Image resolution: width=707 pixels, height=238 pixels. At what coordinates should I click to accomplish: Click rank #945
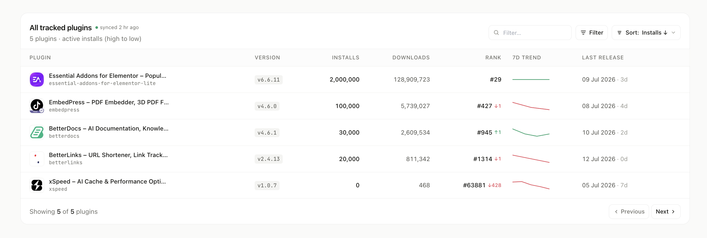tap(484, 133)
